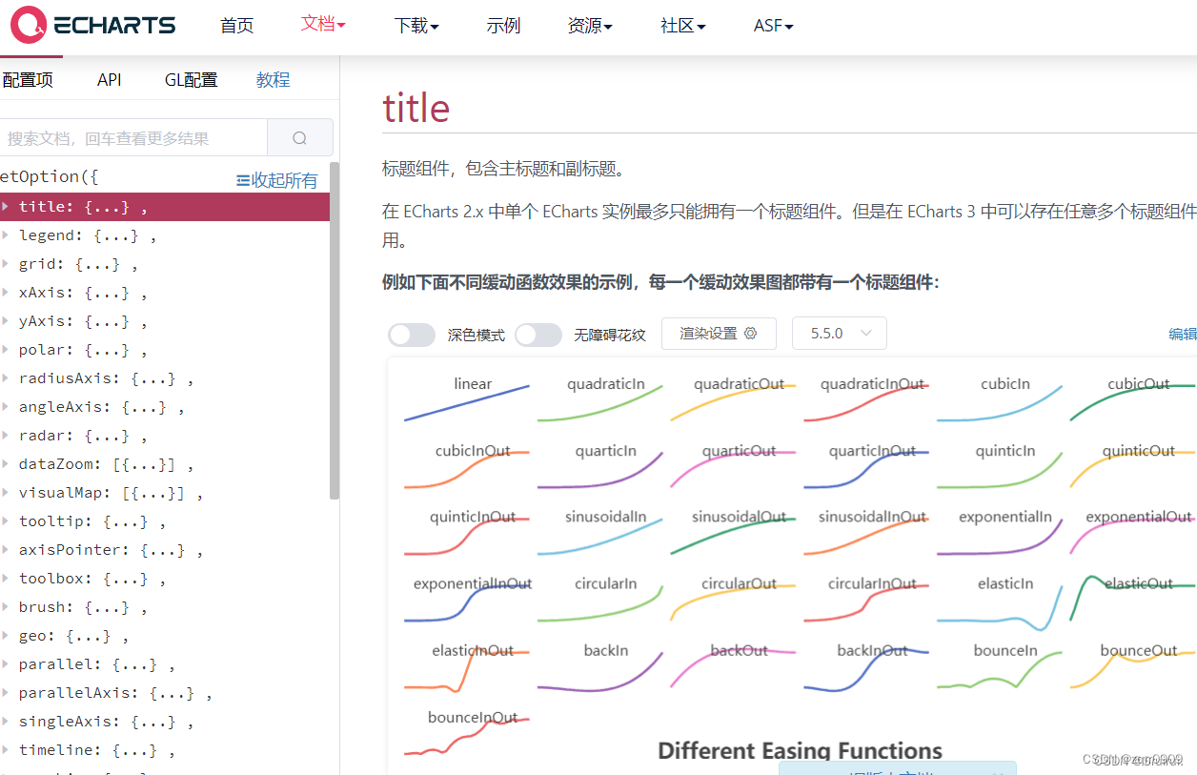Click the gear icon in 渲染设置 button
This screenshot has width=1197, height=775.
749,333
